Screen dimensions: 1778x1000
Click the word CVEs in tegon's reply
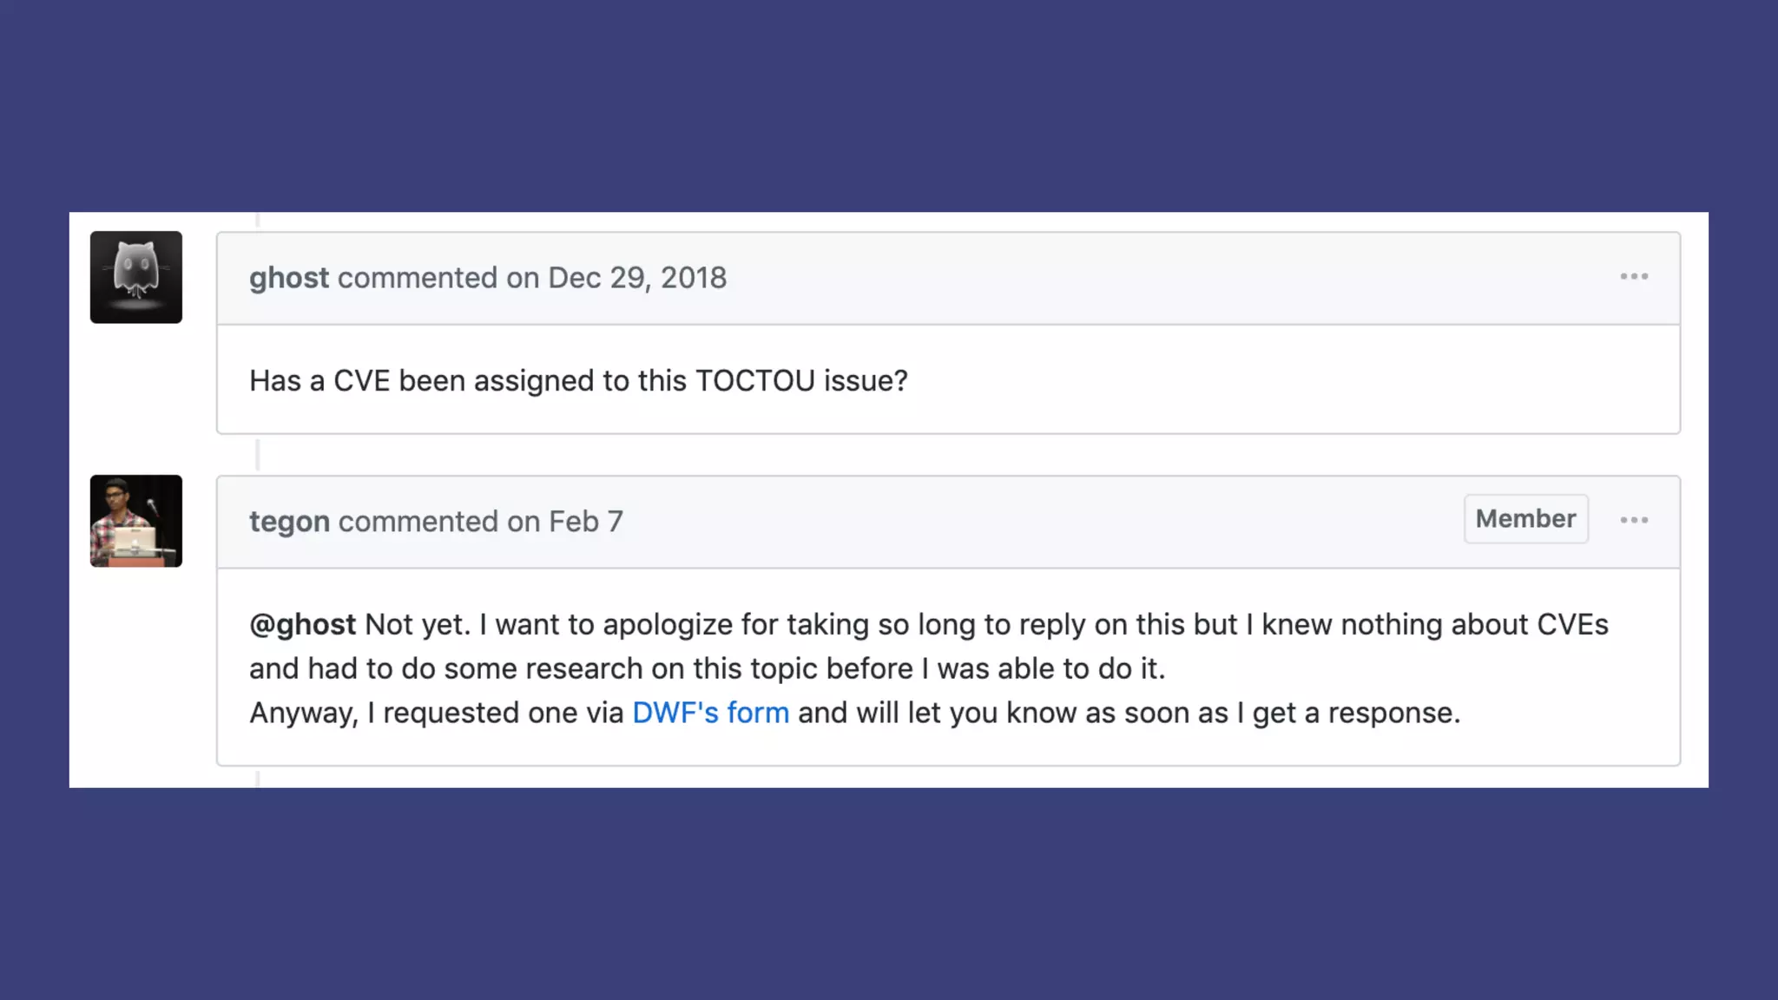(x=1572, y=624)
